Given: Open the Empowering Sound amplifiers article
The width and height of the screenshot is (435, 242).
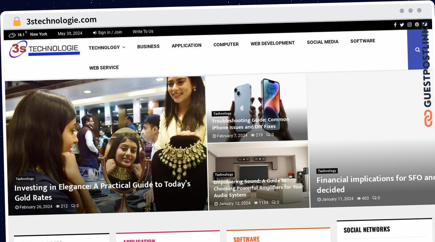Looking at the screenshot, I should (258, 188).
